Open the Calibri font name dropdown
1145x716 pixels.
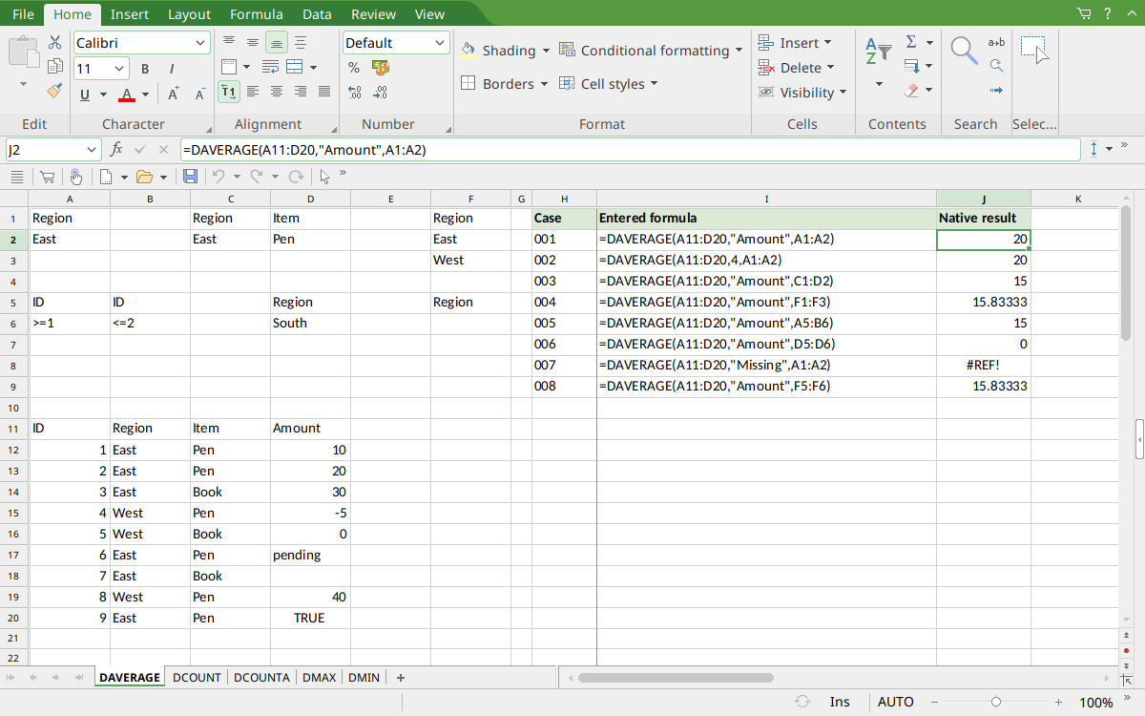click(x=200, y=43)
